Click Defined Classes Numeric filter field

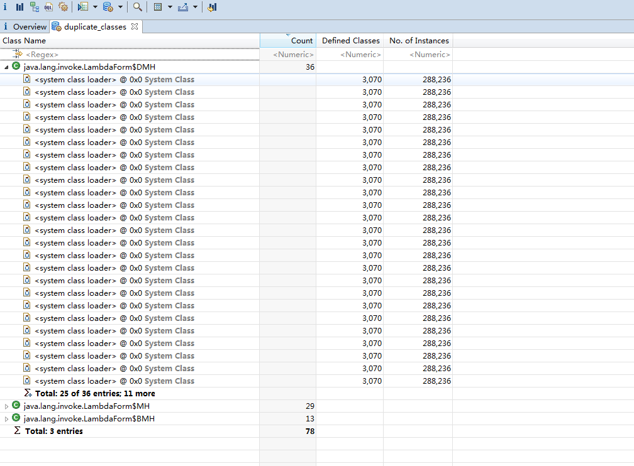[350, 54]
